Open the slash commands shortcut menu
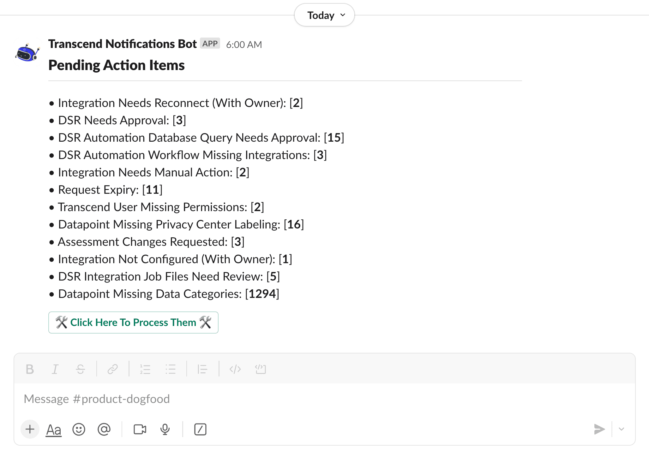The image size is (649, 450). 200,429
